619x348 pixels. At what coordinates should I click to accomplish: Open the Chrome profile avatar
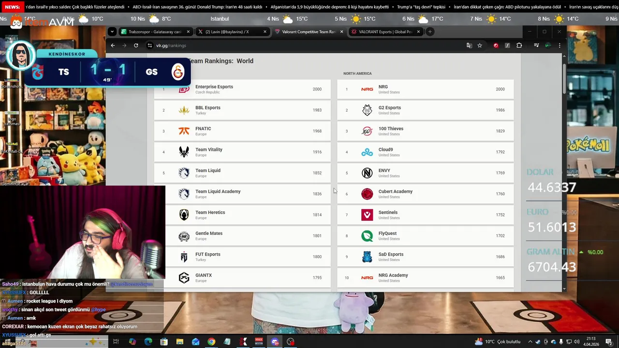pos(548,45)
